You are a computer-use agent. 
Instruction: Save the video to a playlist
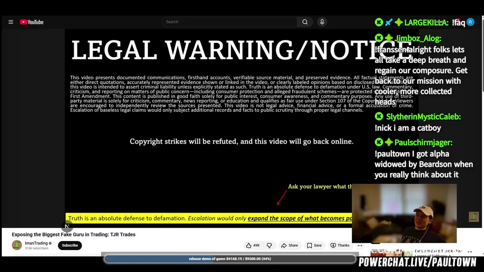314,246
